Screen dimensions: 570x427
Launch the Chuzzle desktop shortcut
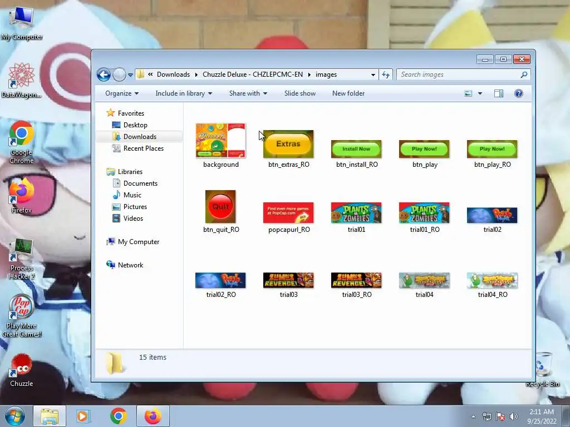pos(21,370)
